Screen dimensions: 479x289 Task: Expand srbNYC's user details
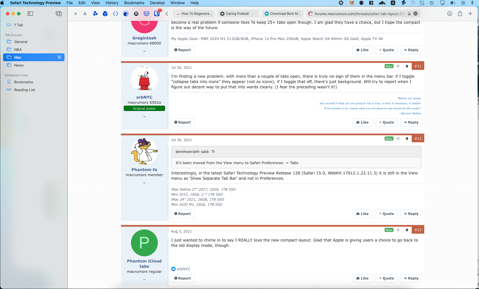[144, 117]
